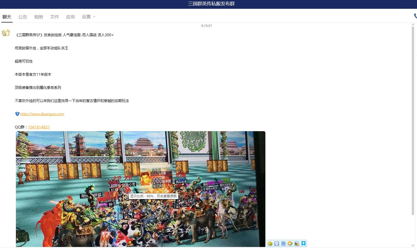This screenshot has width=417, height=250.
Task: Click the 《三国群英传SF》 headline message line
Action: click(64, 35)
